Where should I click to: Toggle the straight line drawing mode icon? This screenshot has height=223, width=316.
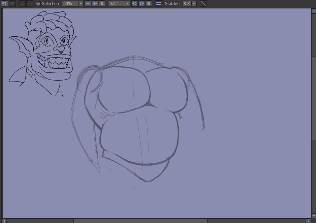[x=203, y=4]
